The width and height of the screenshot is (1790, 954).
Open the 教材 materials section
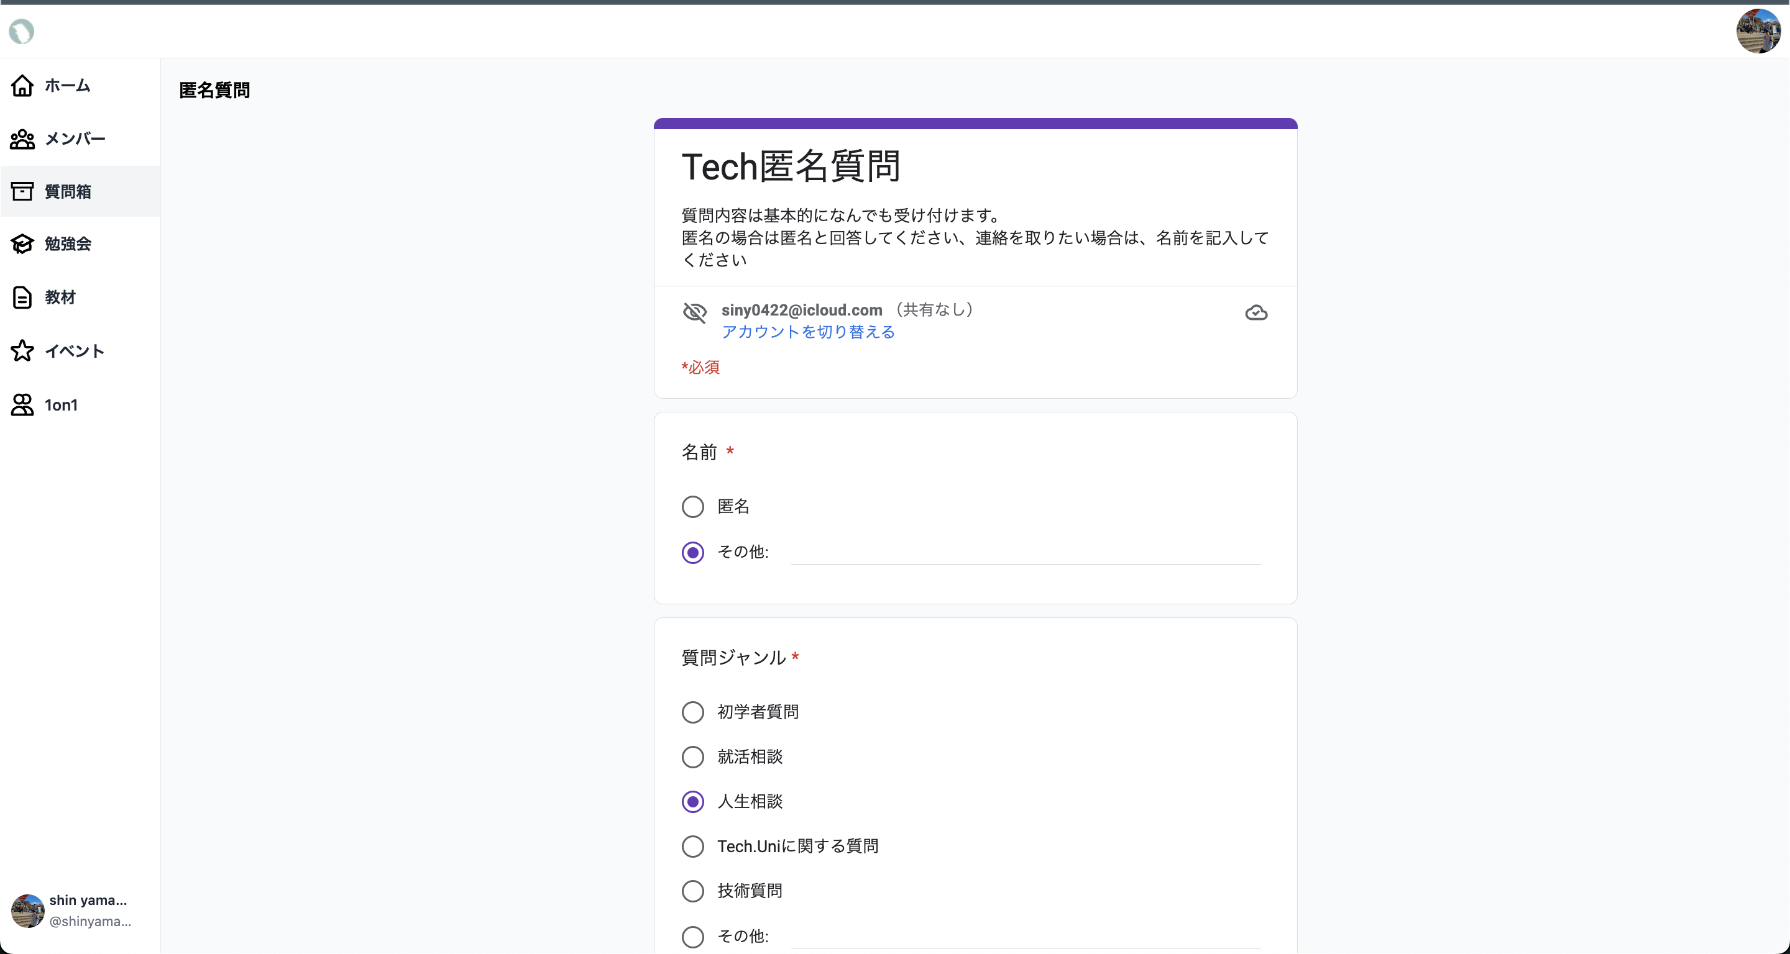tap(60, 297)
